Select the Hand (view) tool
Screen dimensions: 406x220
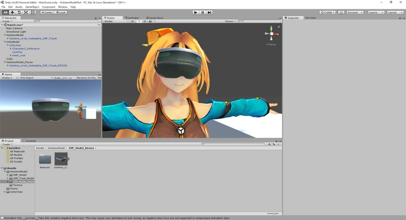[x=6, y=12]
